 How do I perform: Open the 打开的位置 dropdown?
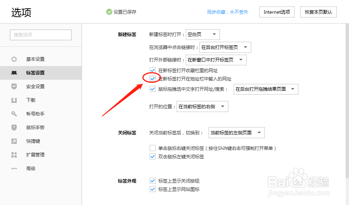tap(202, 107)
